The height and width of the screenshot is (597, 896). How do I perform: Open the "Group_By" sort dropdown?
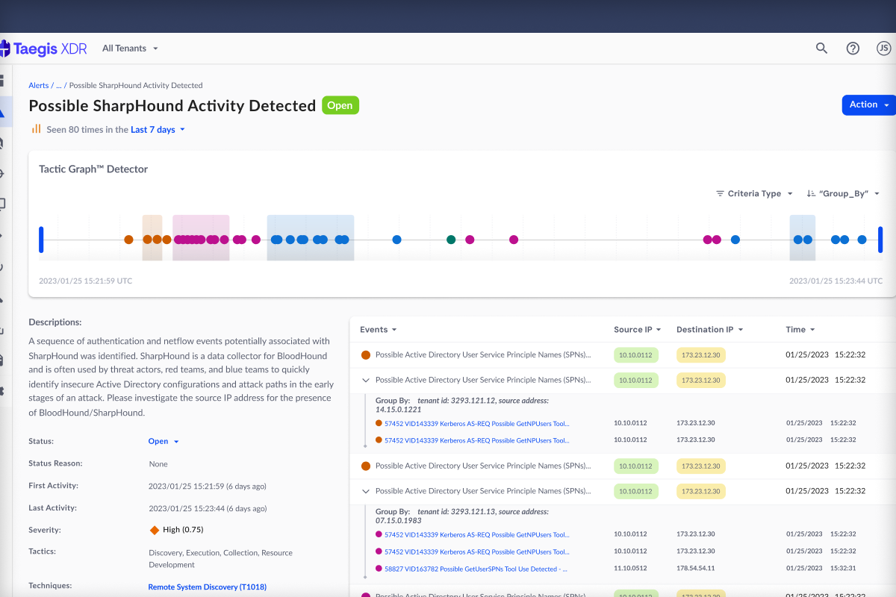[843, 193]
